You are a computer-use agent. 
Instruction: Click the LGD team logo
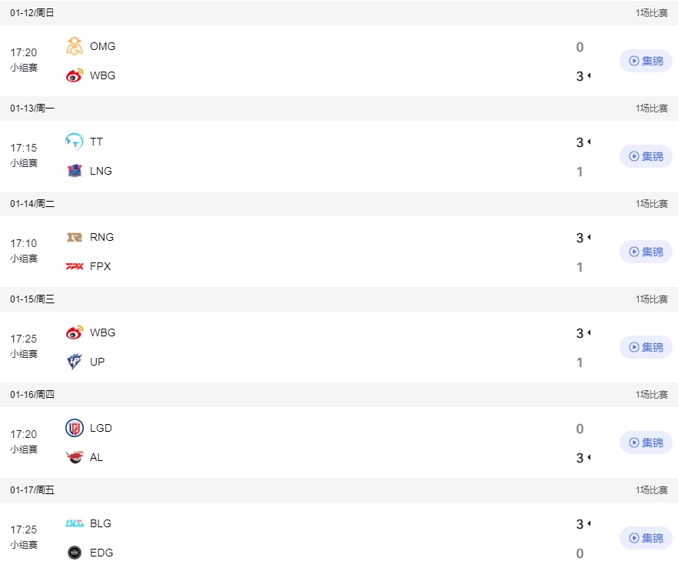point(75,428)
